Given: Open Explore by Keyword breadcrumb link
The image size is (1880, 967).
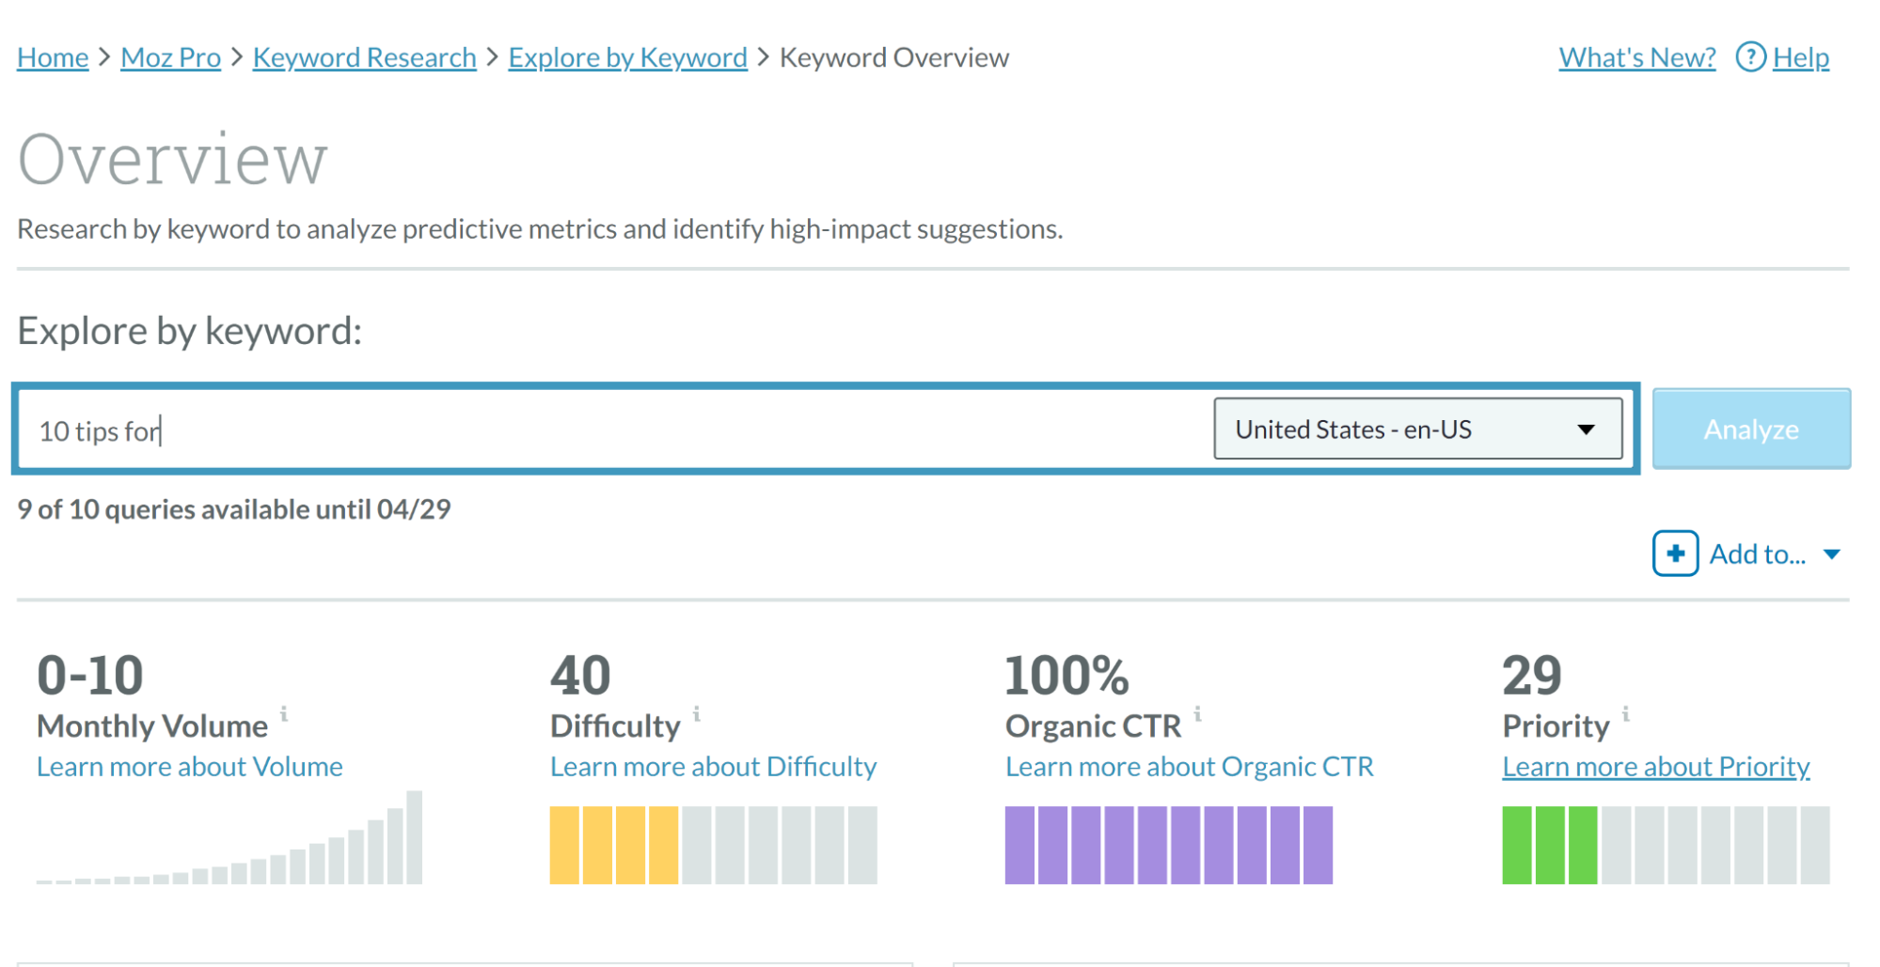Looking at the screenshot, I should coord(627,57).
